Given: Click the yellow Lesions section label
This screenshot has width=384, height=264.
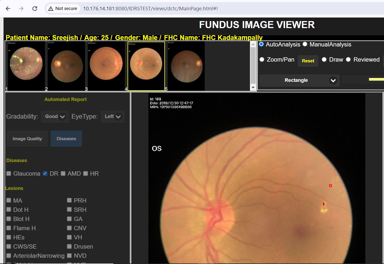Looking at the screenshot, I should 14,188.
